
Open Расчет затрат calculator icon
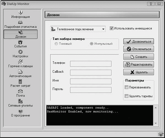coord(20,82)
